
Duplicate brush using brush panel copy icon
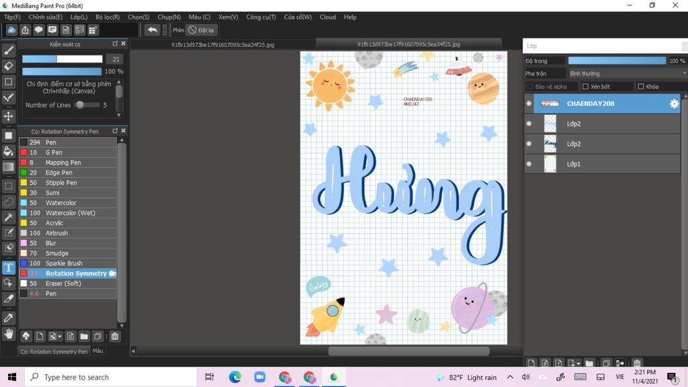[x=97, y=337]
